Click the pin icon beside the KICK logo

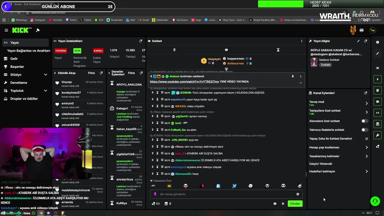pos(38,30)
